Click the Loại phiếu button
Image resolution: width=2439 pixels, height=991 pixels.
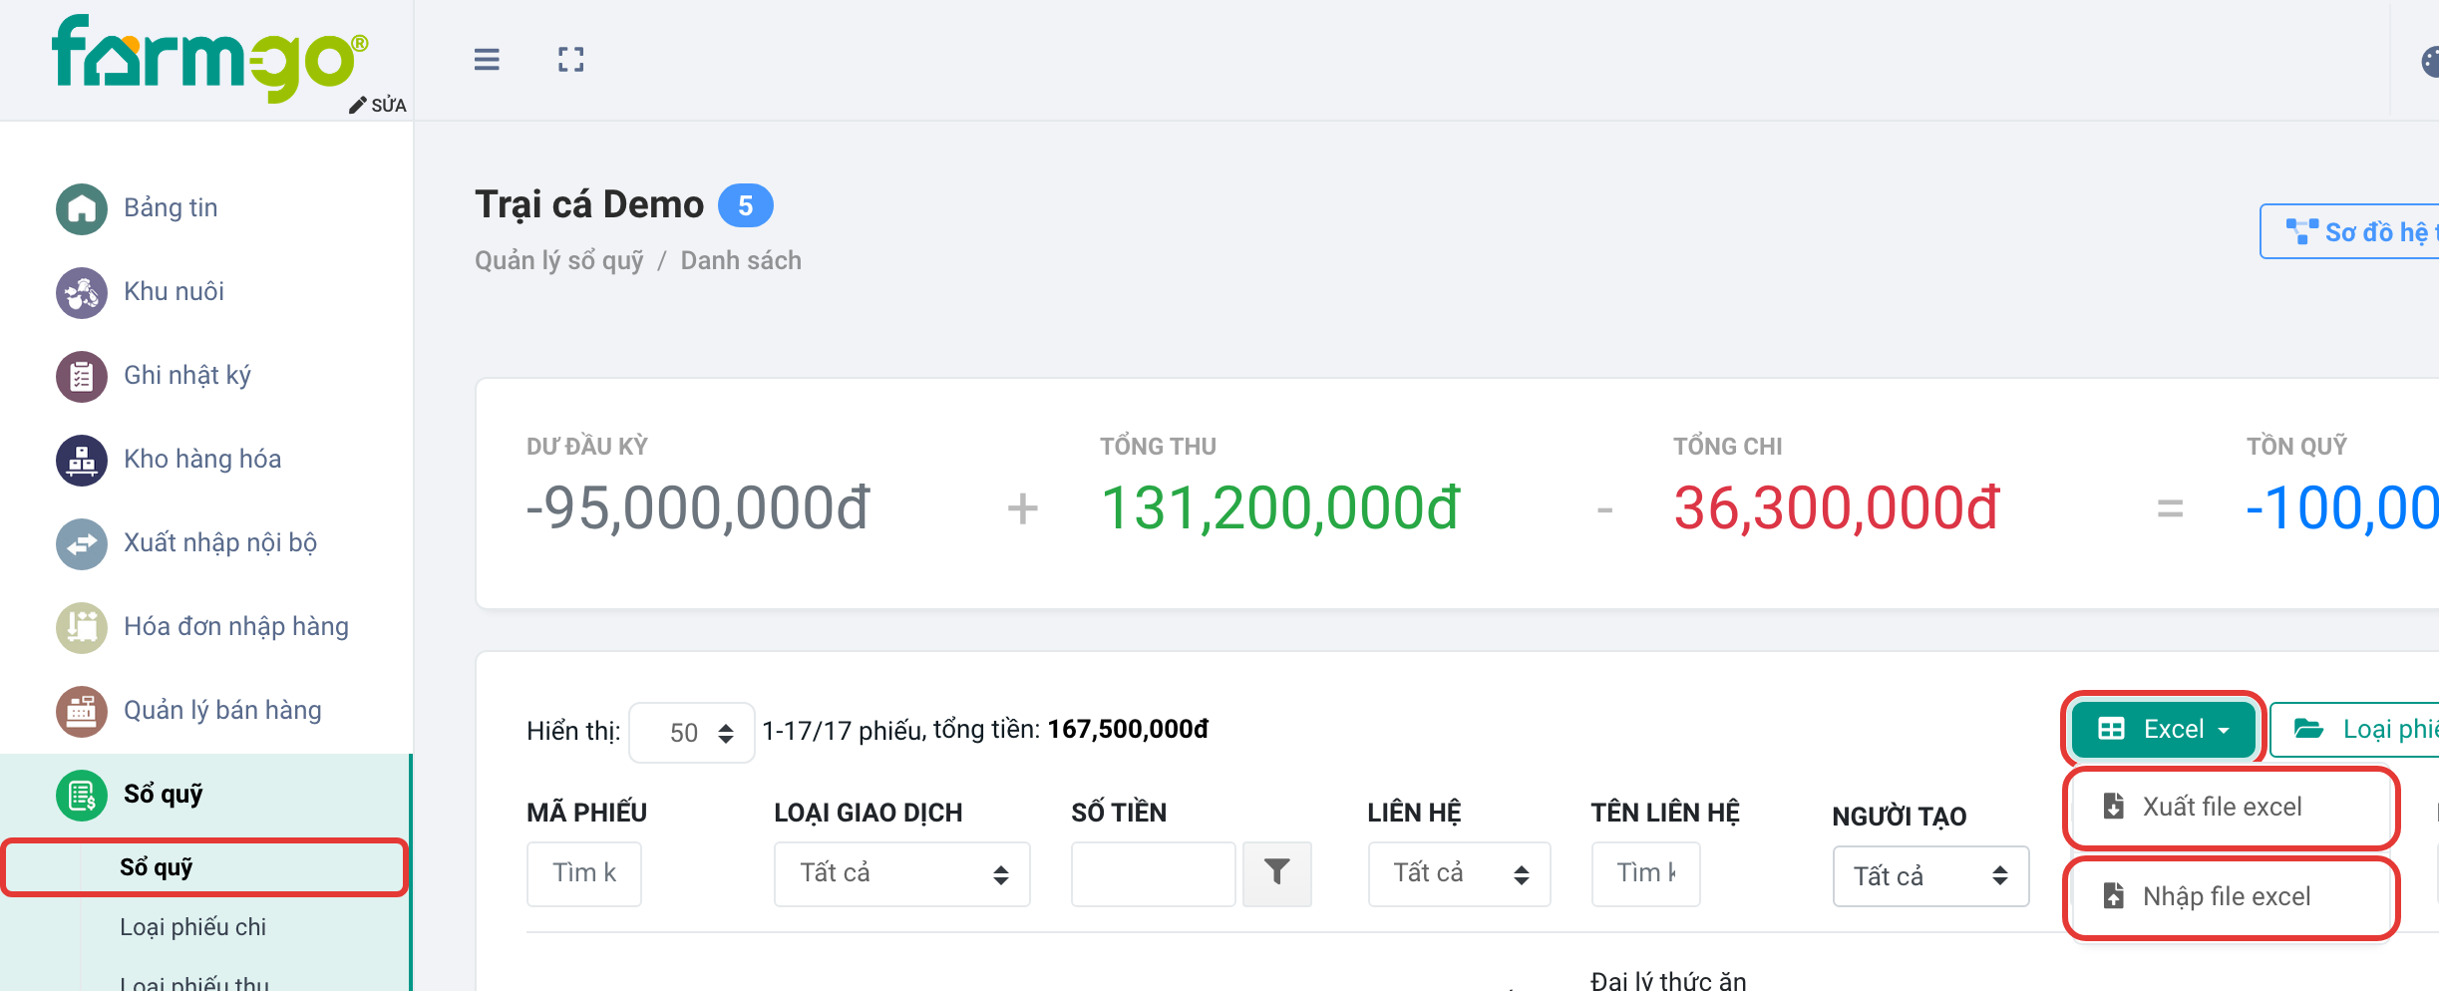[2355, 729]
